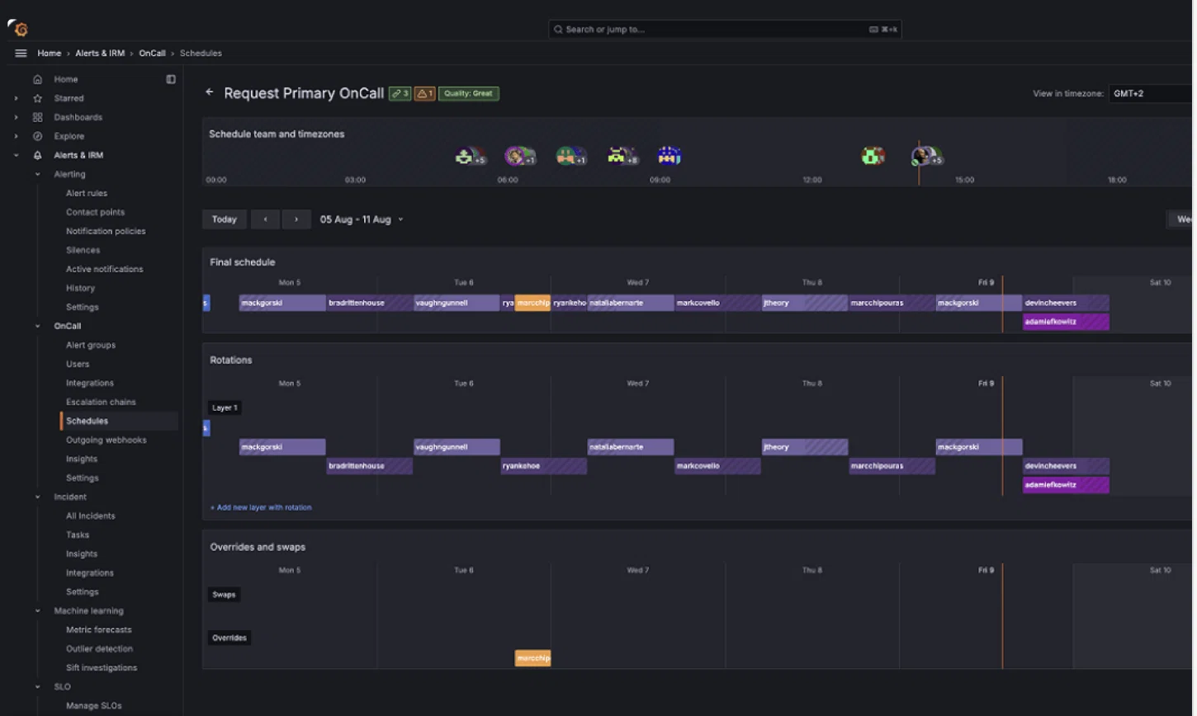This screenshot has height=716, width=1197.
Task: Open Sift investigations in sidebar
Action: click(x=102, y=667)
